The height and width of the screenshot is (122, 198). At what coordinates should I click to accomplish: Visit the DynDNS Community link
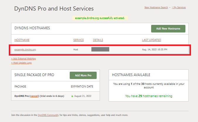(48, 115)
